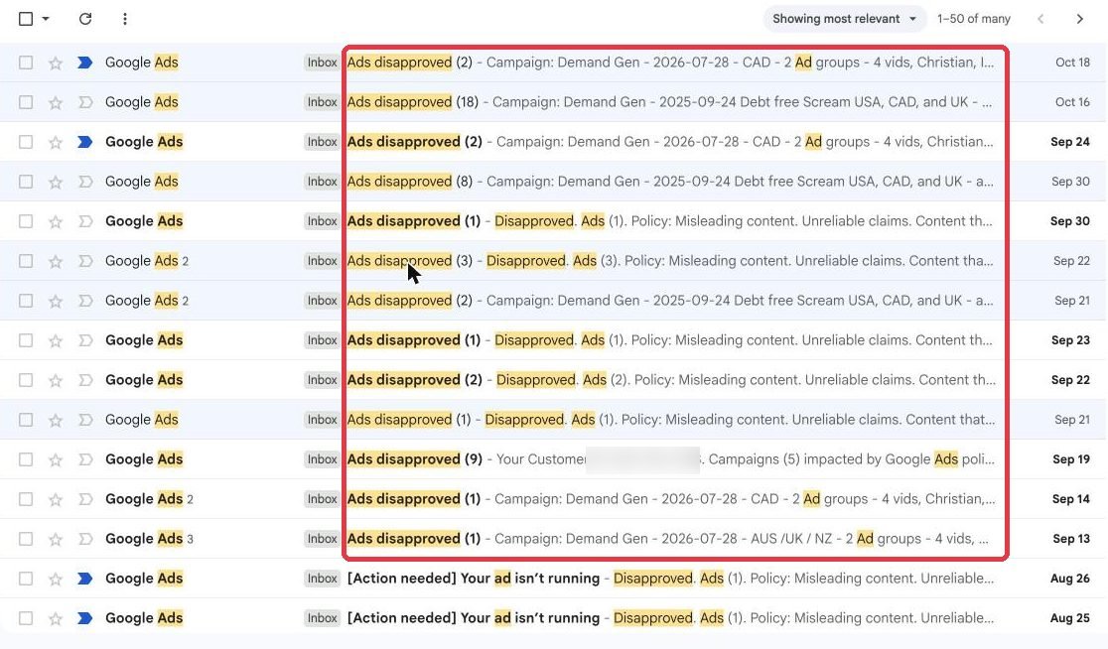Mark Ads disapproved (3) email as important
The width and height of the screenshot is (1108, 649).
click(84, 261)
